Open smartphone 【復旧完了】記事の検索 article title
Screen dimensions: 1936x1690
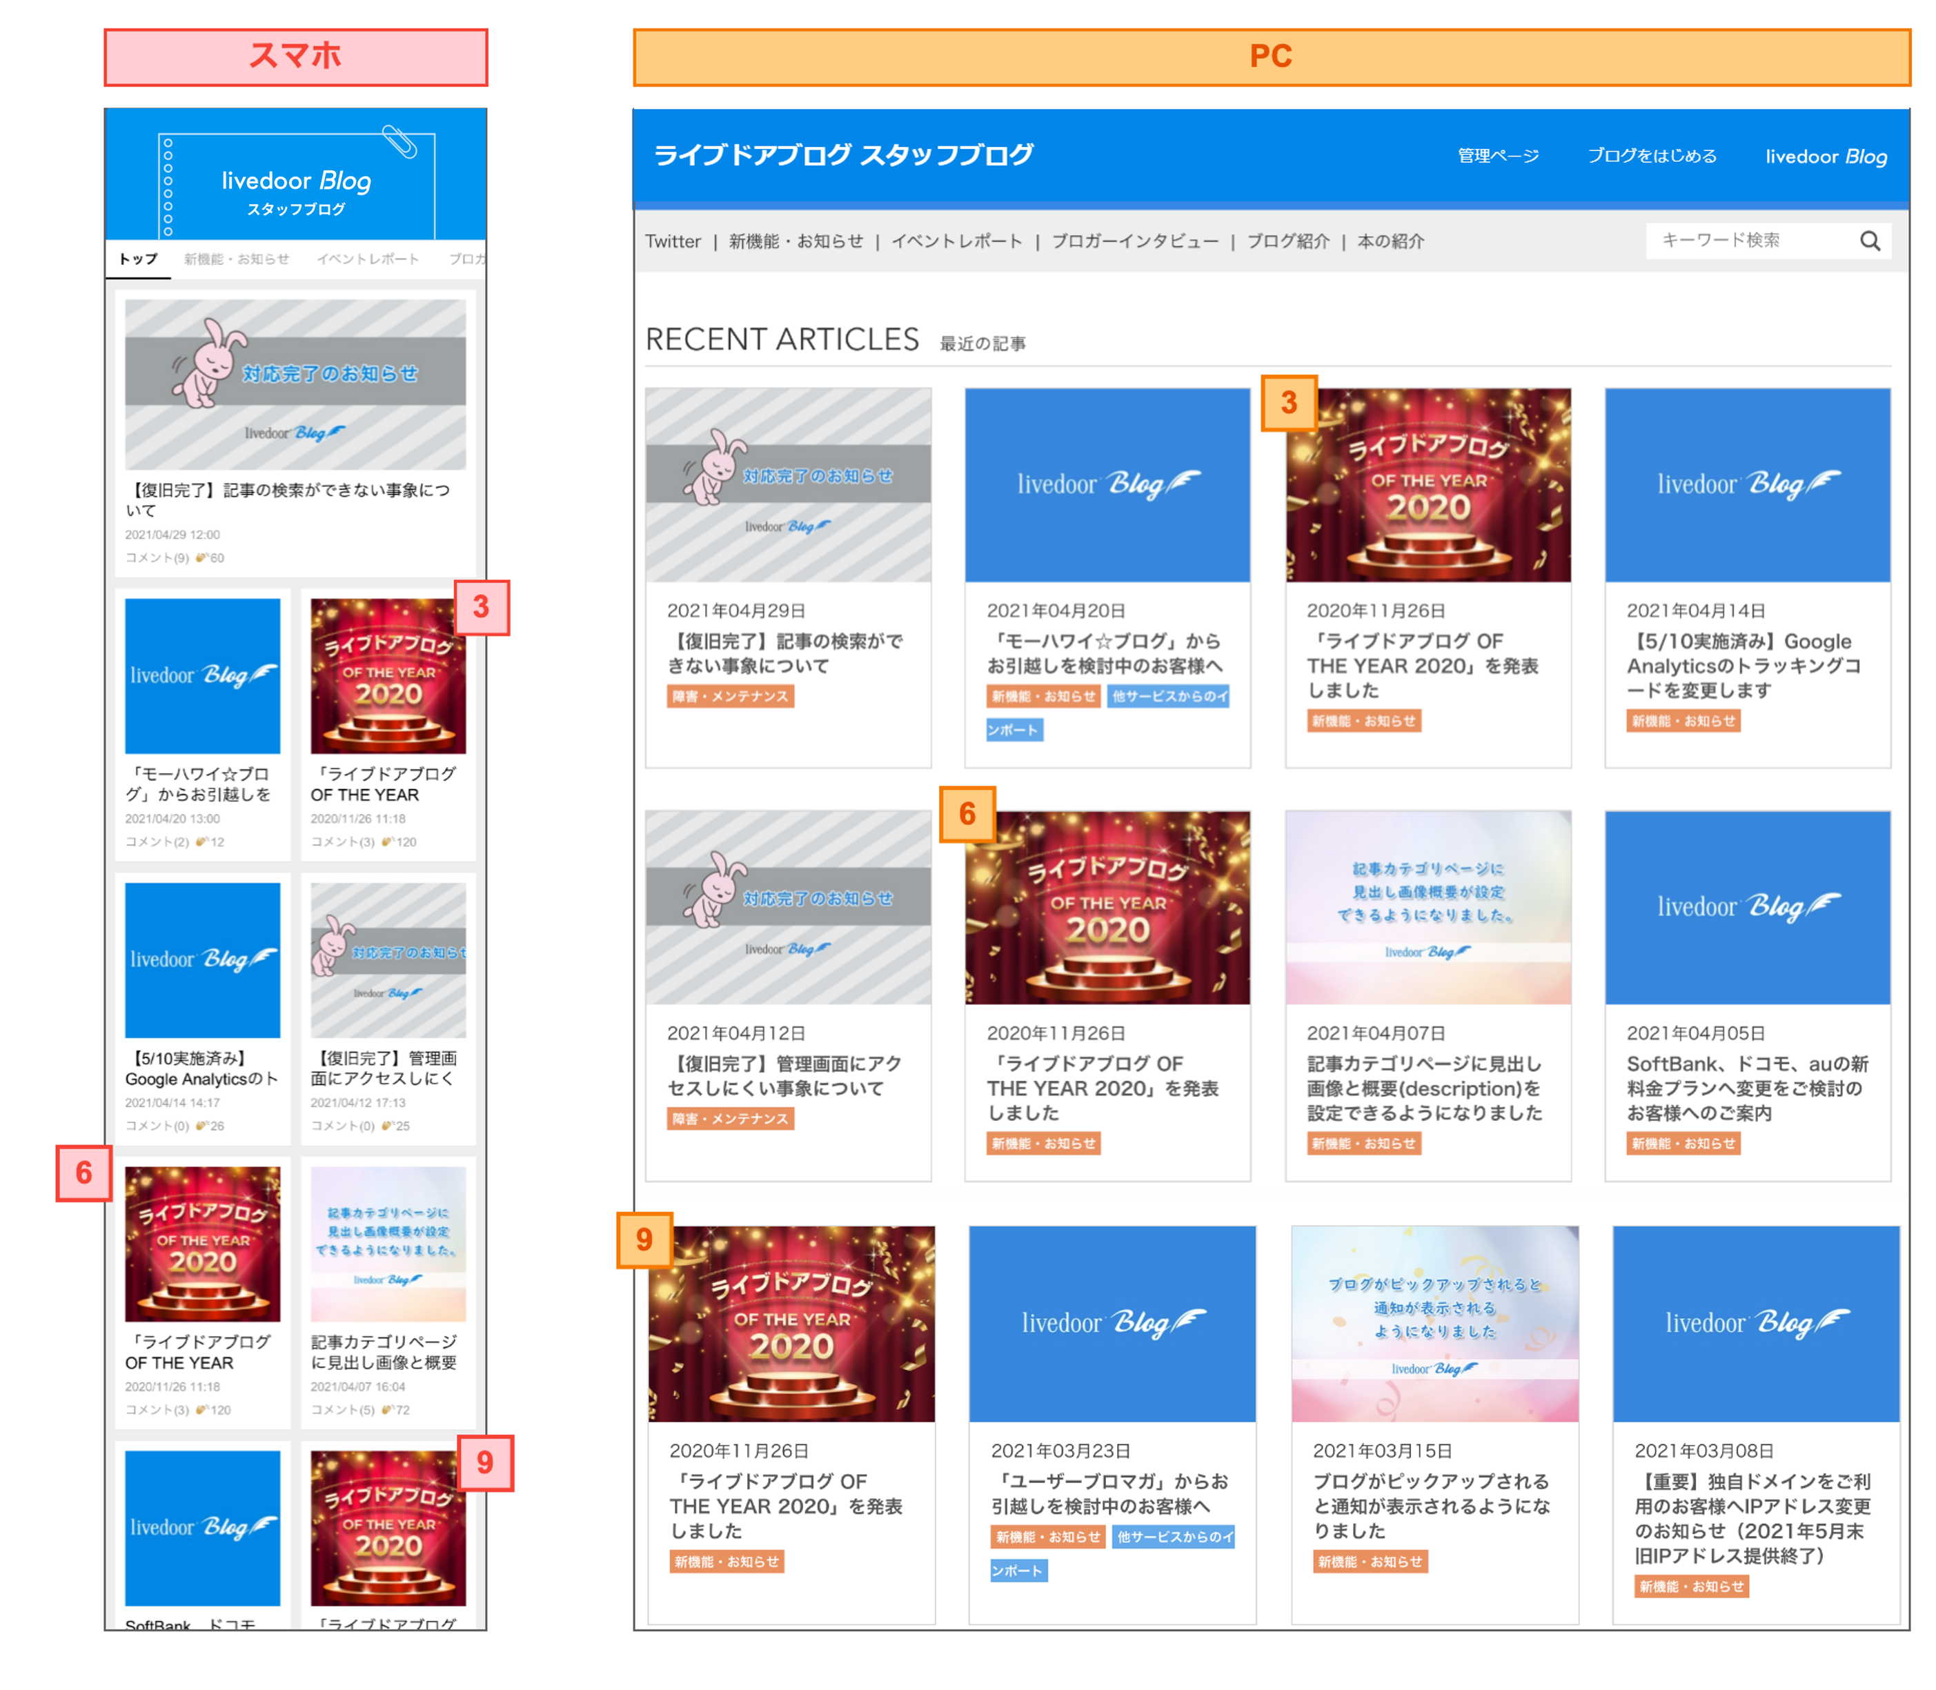coord(288,500)
